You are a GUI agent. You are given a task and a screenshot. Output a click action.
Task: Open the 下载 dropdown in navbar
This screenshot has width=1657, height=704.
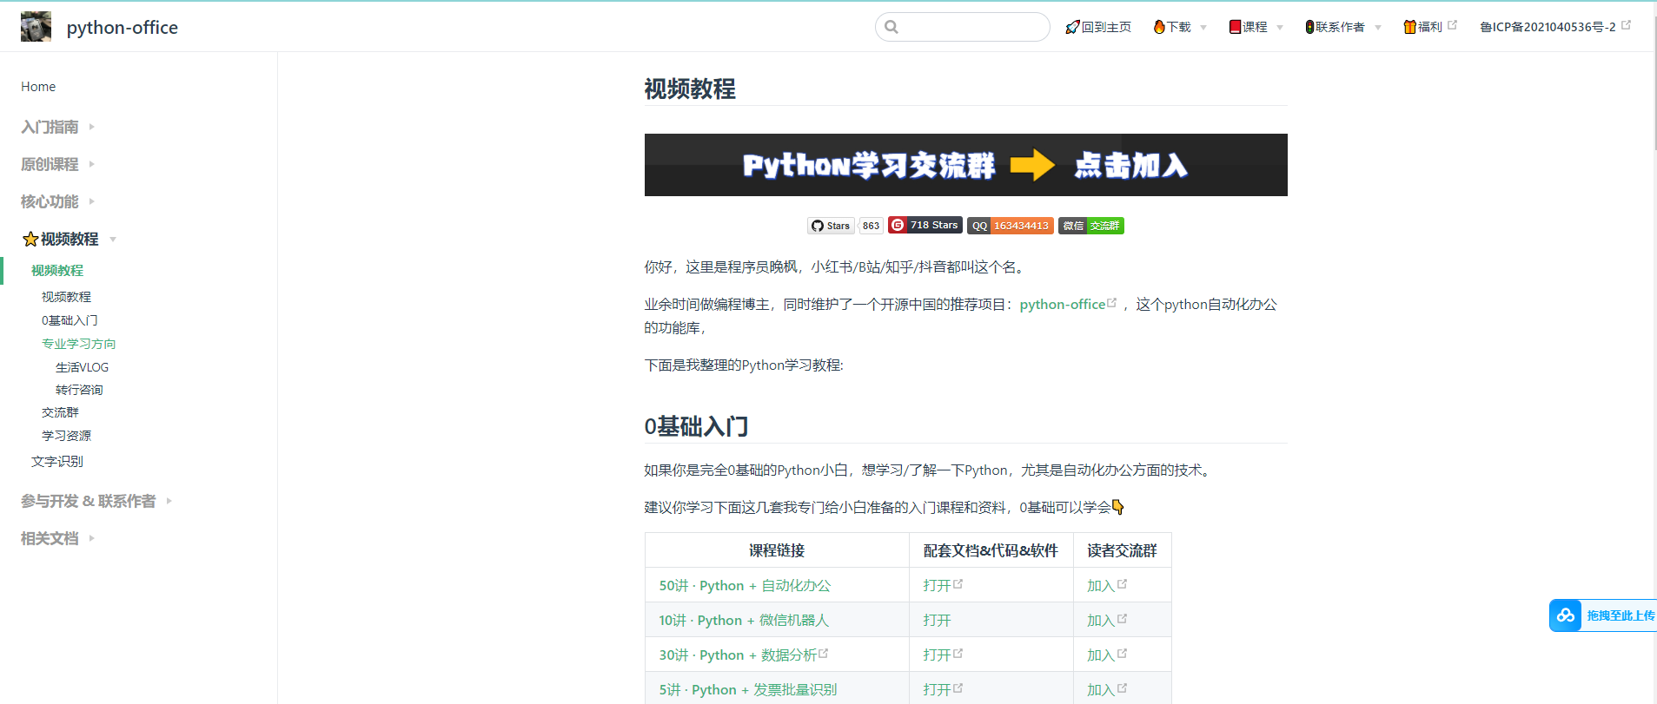pyautogui.click(x=1180, y=27)
